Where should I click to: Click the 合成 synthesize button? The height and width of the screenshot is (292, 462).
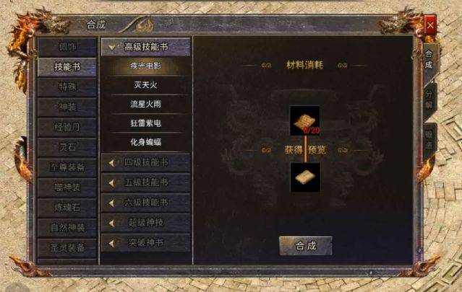click(306, 246)
